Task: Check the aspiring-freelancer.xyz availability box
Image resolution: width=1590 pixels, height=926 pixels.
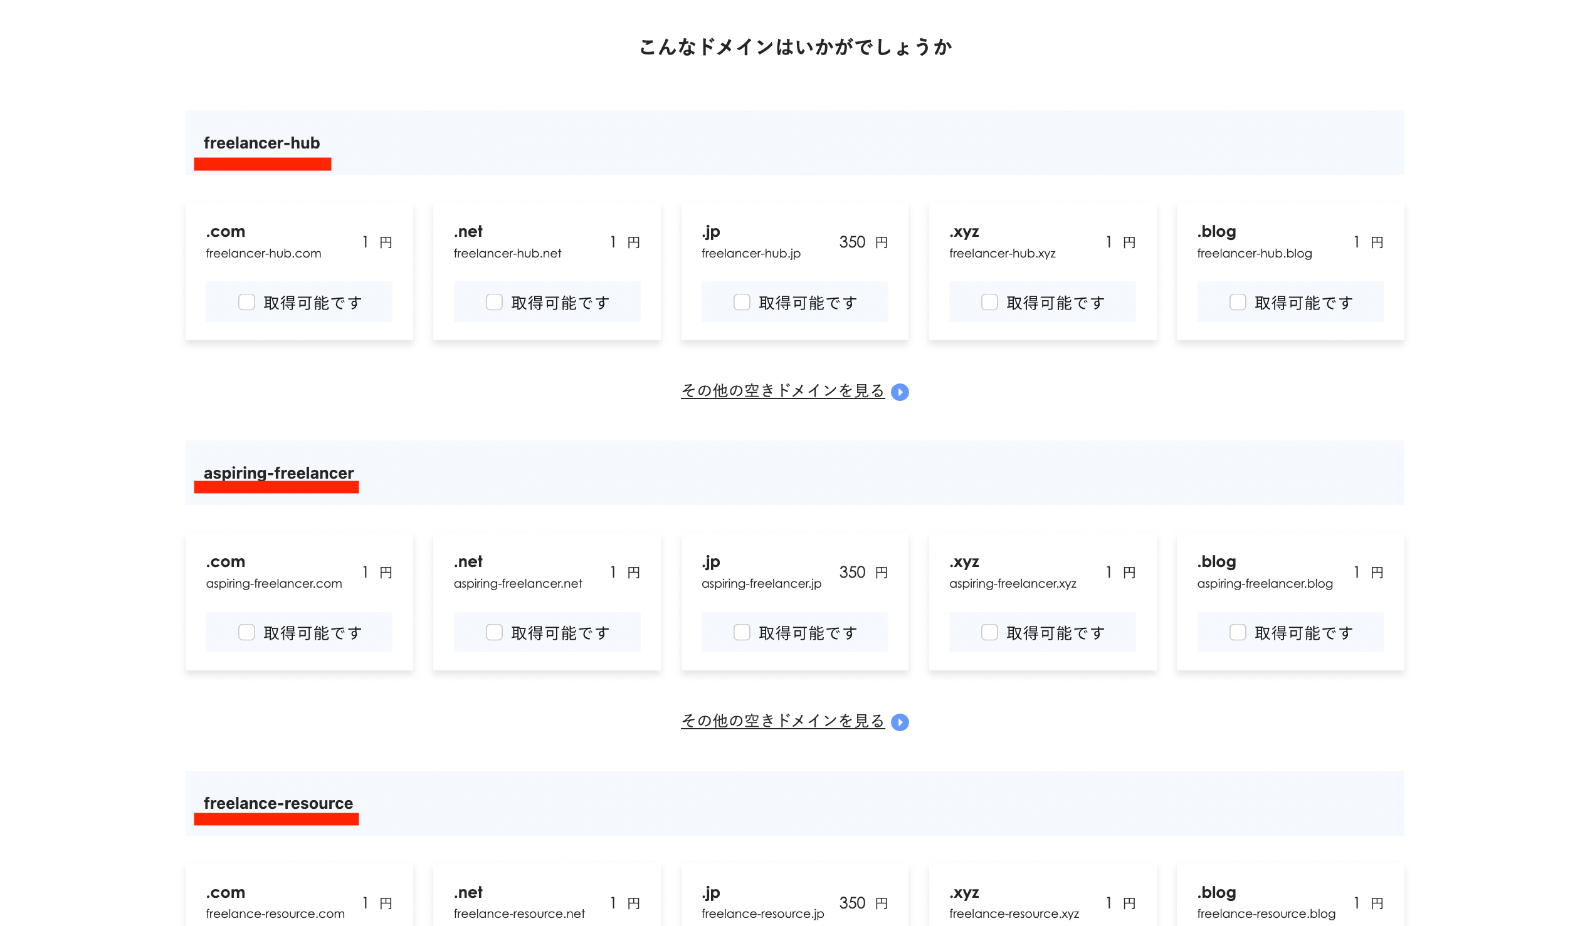Action: (989, 632)
